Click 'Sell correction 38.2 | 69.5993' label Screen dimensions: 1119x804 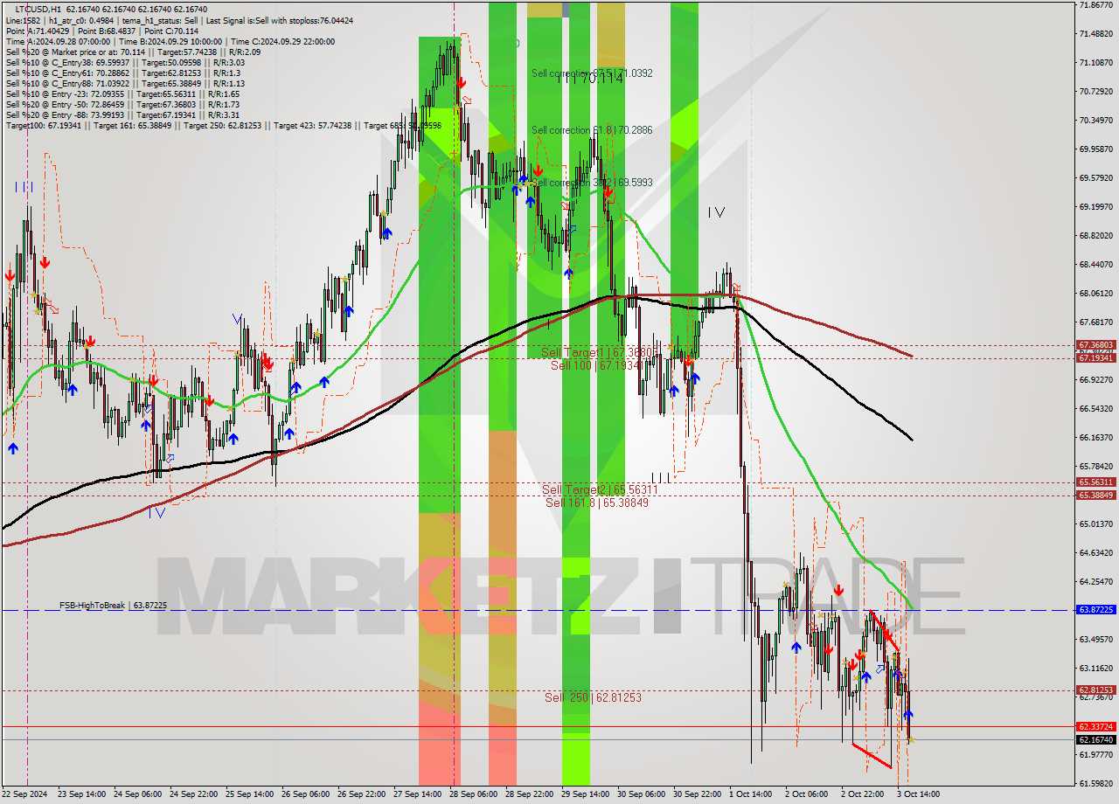(x=592, y=183)
